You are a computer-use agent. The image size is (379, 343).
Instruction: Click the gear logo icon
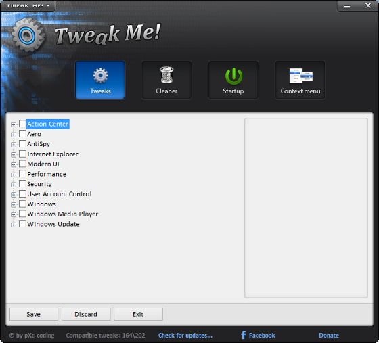click(28, 35)
